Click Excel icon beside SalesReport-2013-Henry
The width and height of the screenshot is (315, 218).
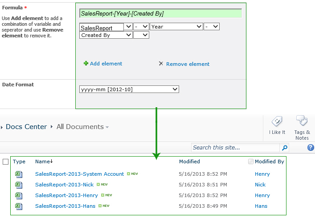[19, 195]
